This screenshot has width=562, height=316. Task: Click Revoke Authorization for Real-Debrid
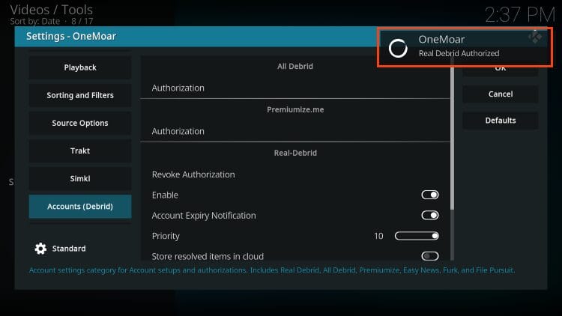click(x=294, y=174)
